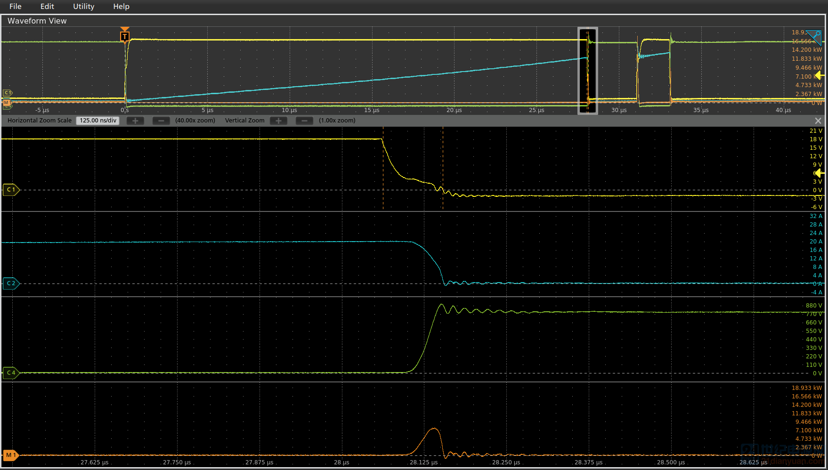Click the 440 V scale label
The image size is (828, 470).
814,340
